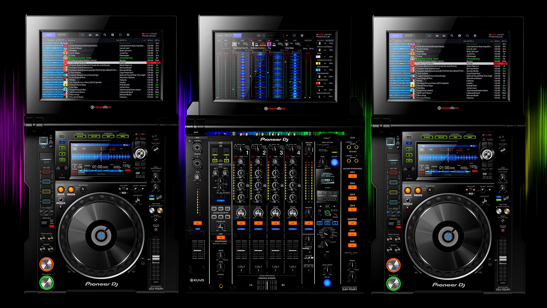Toggle blue BEAT FX ON/OFF on mixer
547x308 pixels.
pos(327,283)
